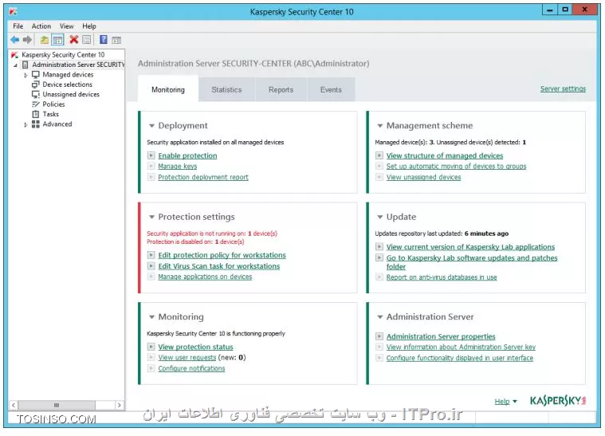Select Unassigned devices in console tree
This screenshot has width=605, height=436.
[x=71, y=95]
